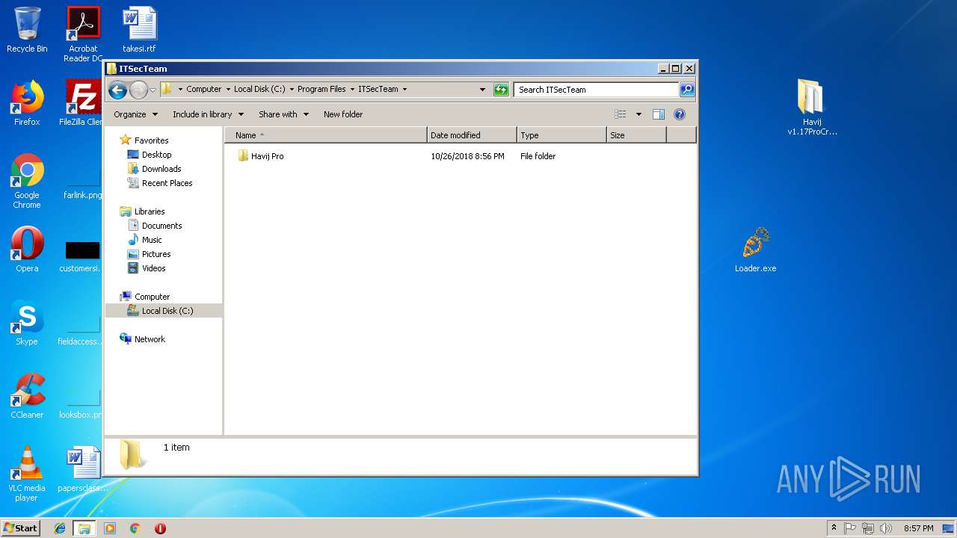Open the volume speaker tray icon

[x=886, y=528]
